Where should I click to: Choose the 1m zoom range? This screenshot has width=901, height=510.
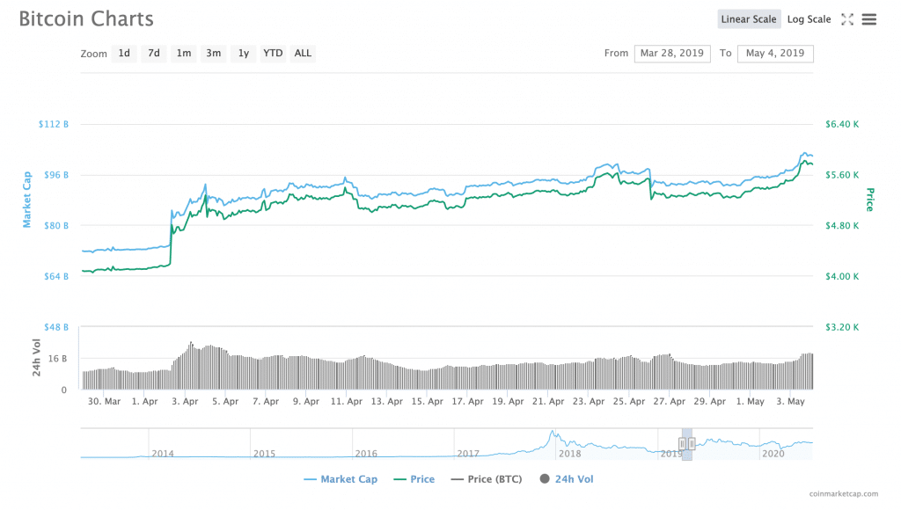tap(184, 54)
